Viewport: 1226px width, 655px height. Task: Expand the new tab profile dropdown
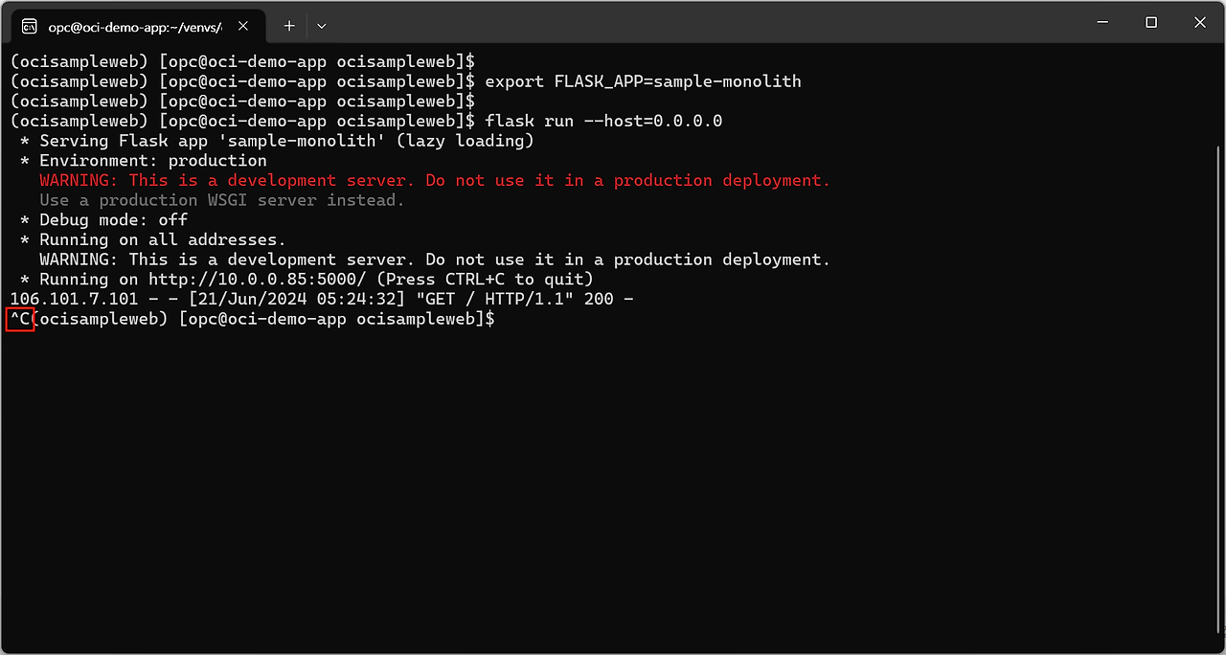(x=322, y=26)
